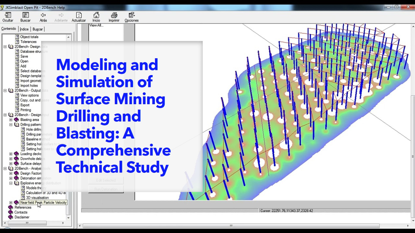Click the closed book icon for Contacts
The width and height of the screenshot is (415, 233).
click(11, 212)
